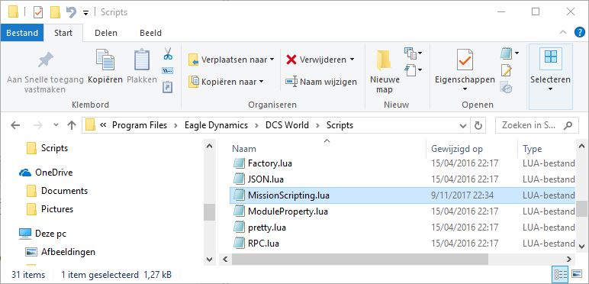Click the Cut scissors icon

click(x=168, y=53)
